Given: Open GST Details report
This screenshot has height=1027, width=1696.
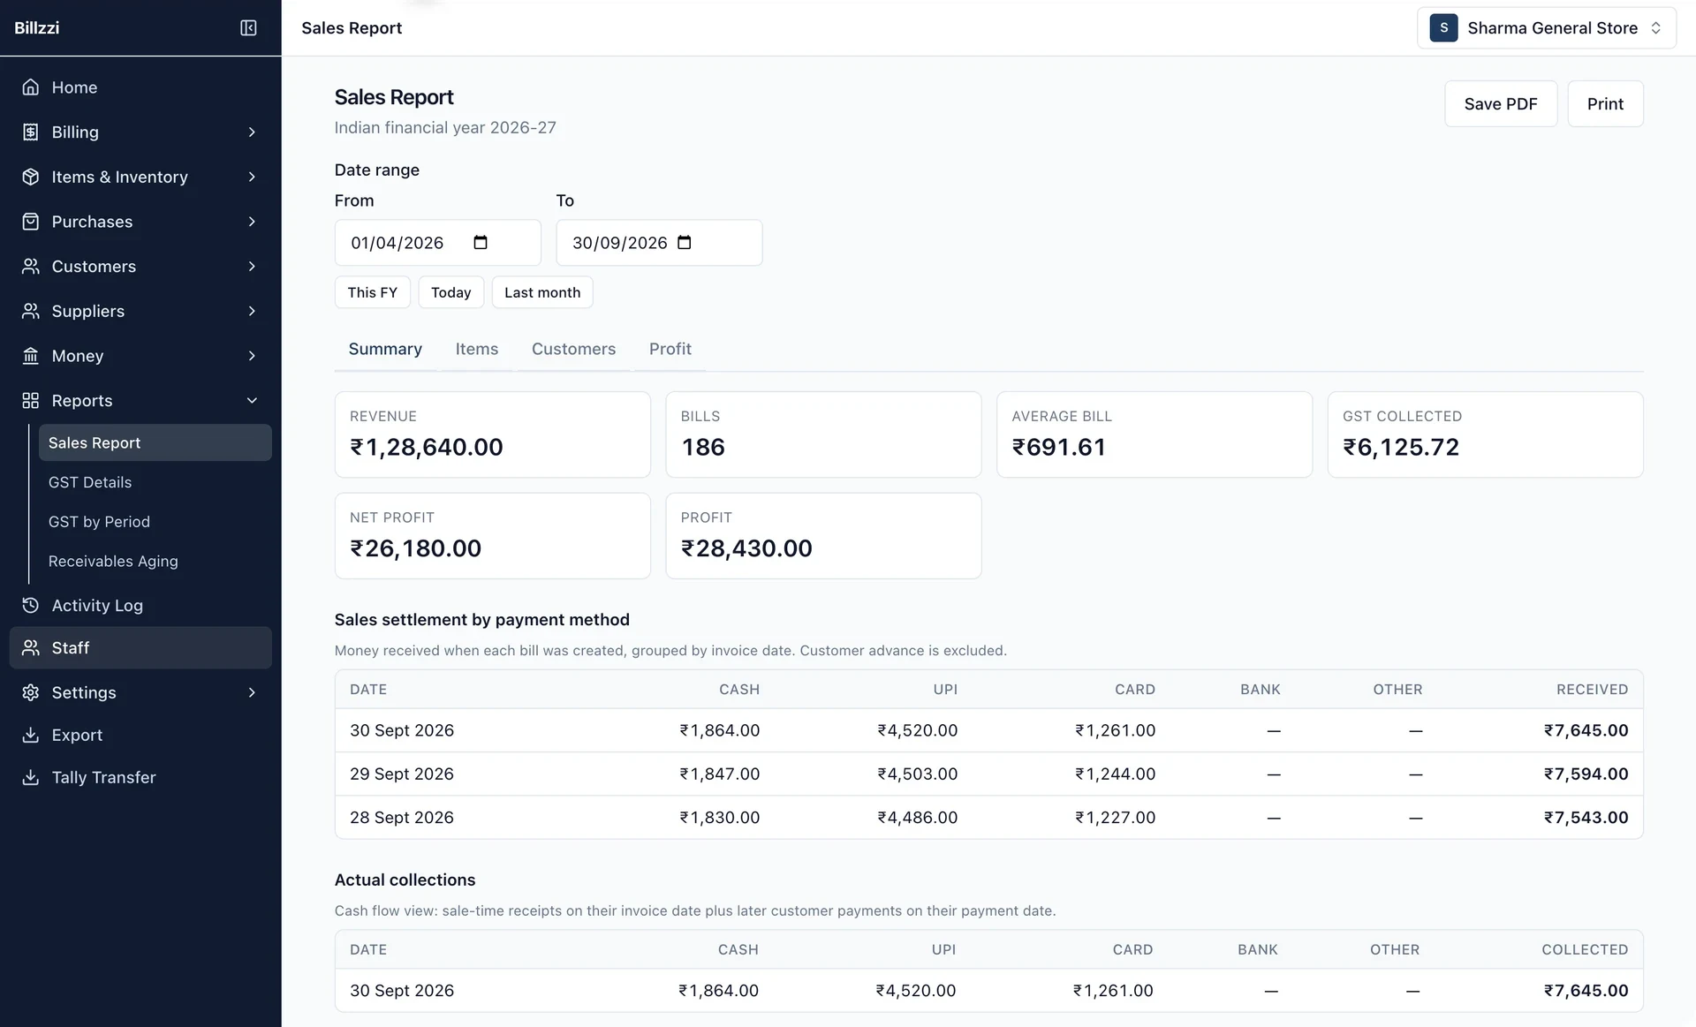Looking at the screenshot, I should 155,482.
